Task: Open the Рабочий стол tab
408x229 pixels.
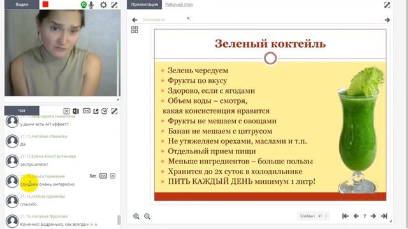Action: [179, 4]
